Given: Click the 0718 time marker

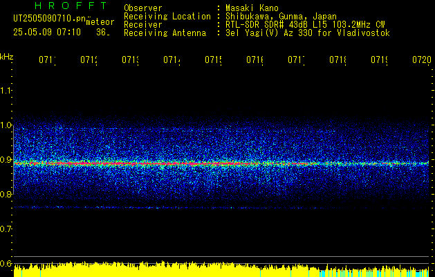Looking at the screenshot, I should (x=338, y=60).
